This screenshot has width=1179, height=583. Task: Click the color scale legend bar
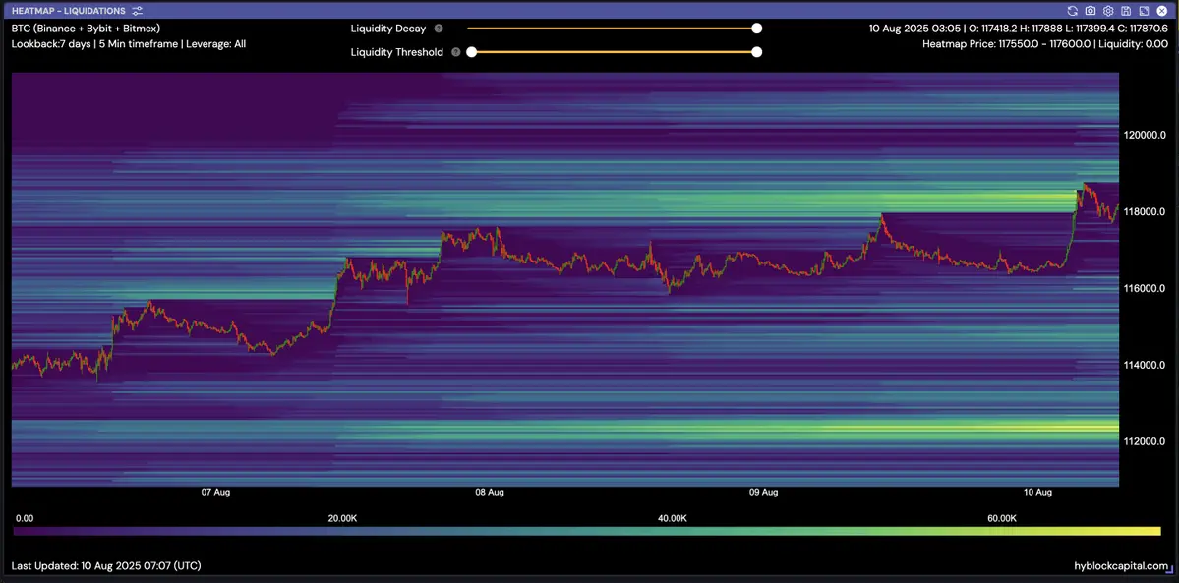[586, 531]
